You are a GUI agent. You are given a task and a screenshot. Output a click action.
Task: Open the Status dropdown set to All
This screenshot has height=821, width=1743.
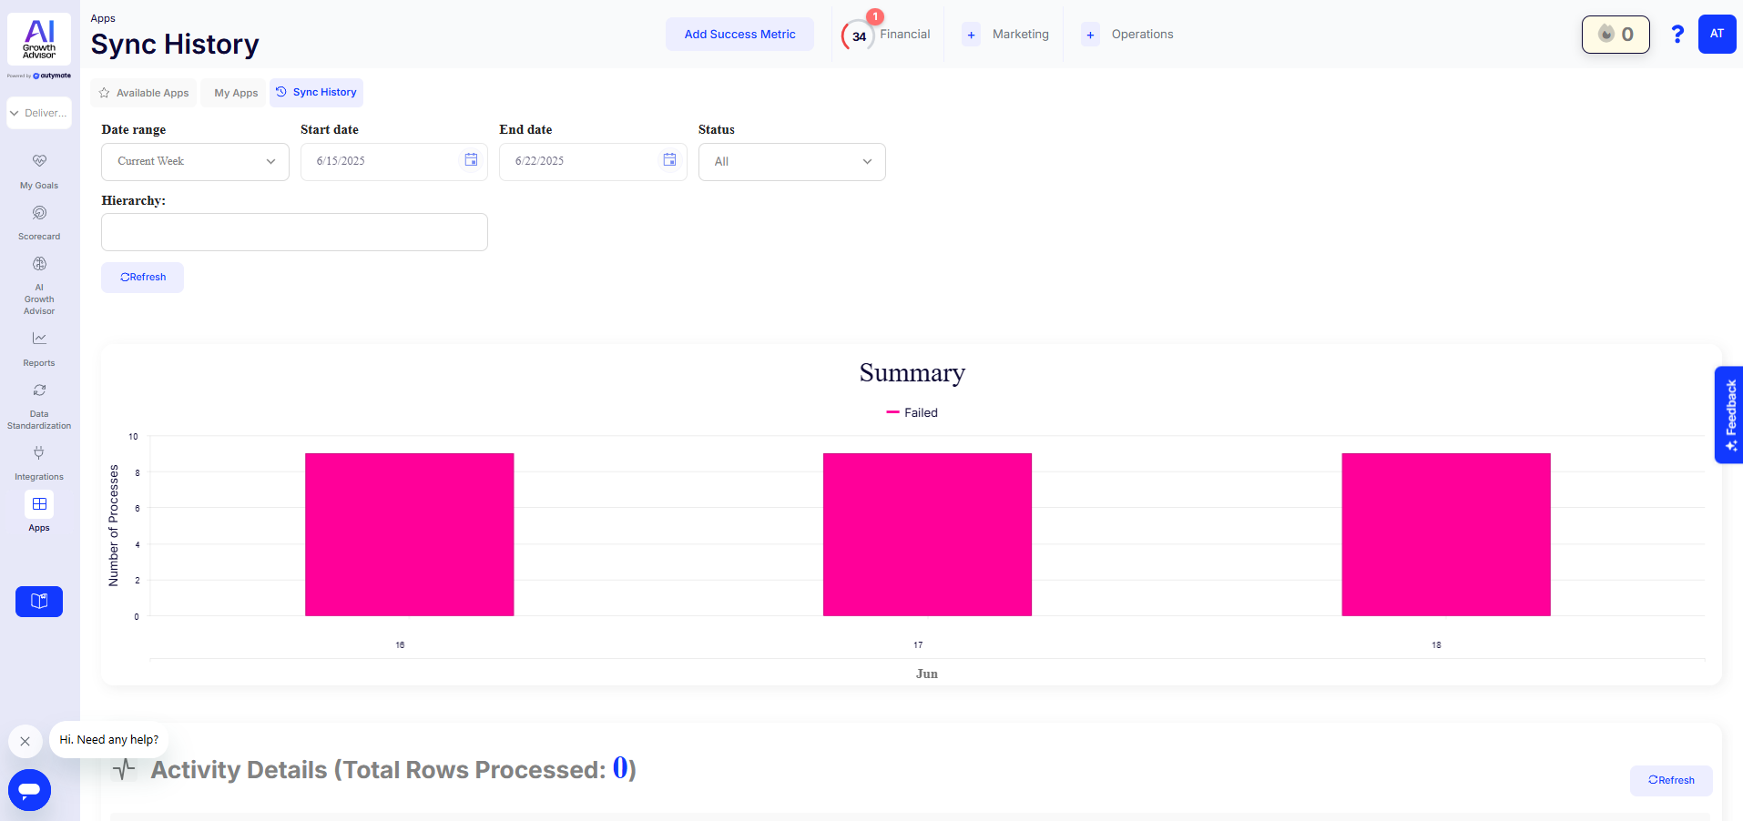click(x=791, y=162)
